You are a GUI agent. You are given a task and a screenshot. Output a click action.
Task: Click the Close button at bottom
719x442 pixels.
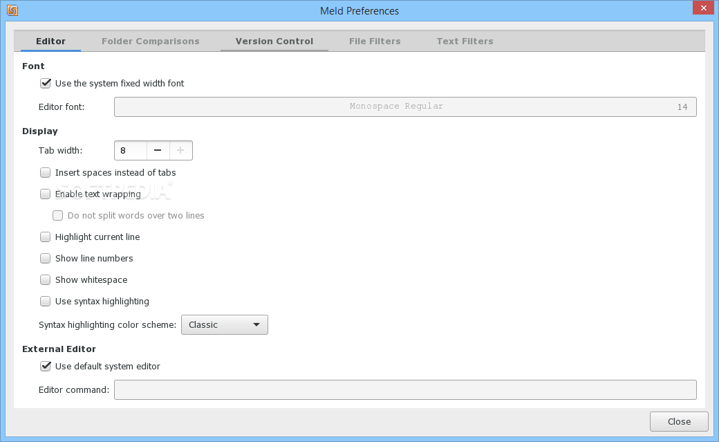point(679,421)
